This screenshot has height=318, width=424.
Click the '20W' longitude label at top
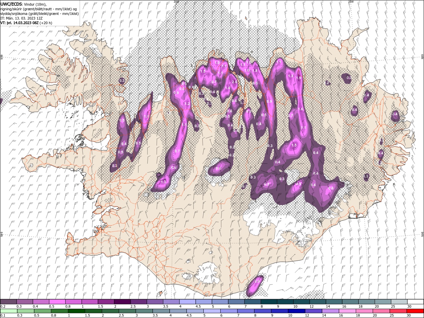(x=176, y=2)
